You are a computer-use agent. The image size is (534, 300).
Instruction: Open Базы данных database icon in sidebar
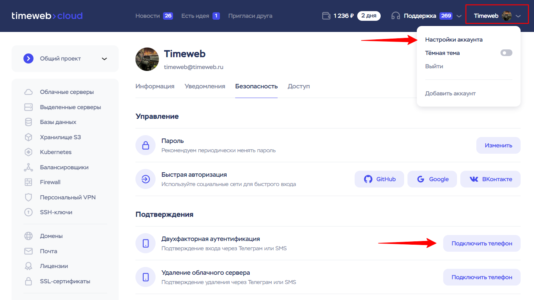click(x=28, y=122)
